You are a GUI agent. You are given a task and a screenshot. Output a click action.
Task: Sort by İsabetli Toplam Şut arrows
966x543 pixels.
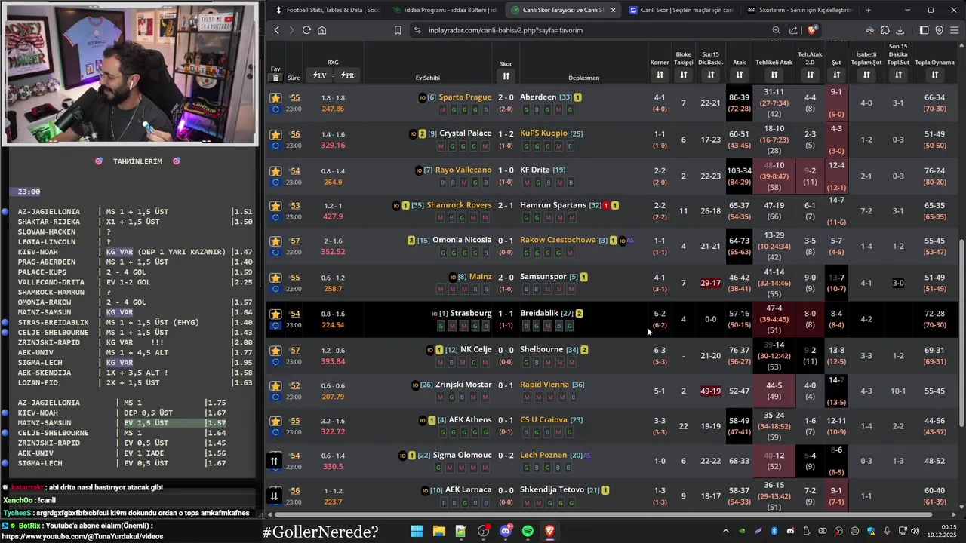pyautogui.click(x=866, y=75)
